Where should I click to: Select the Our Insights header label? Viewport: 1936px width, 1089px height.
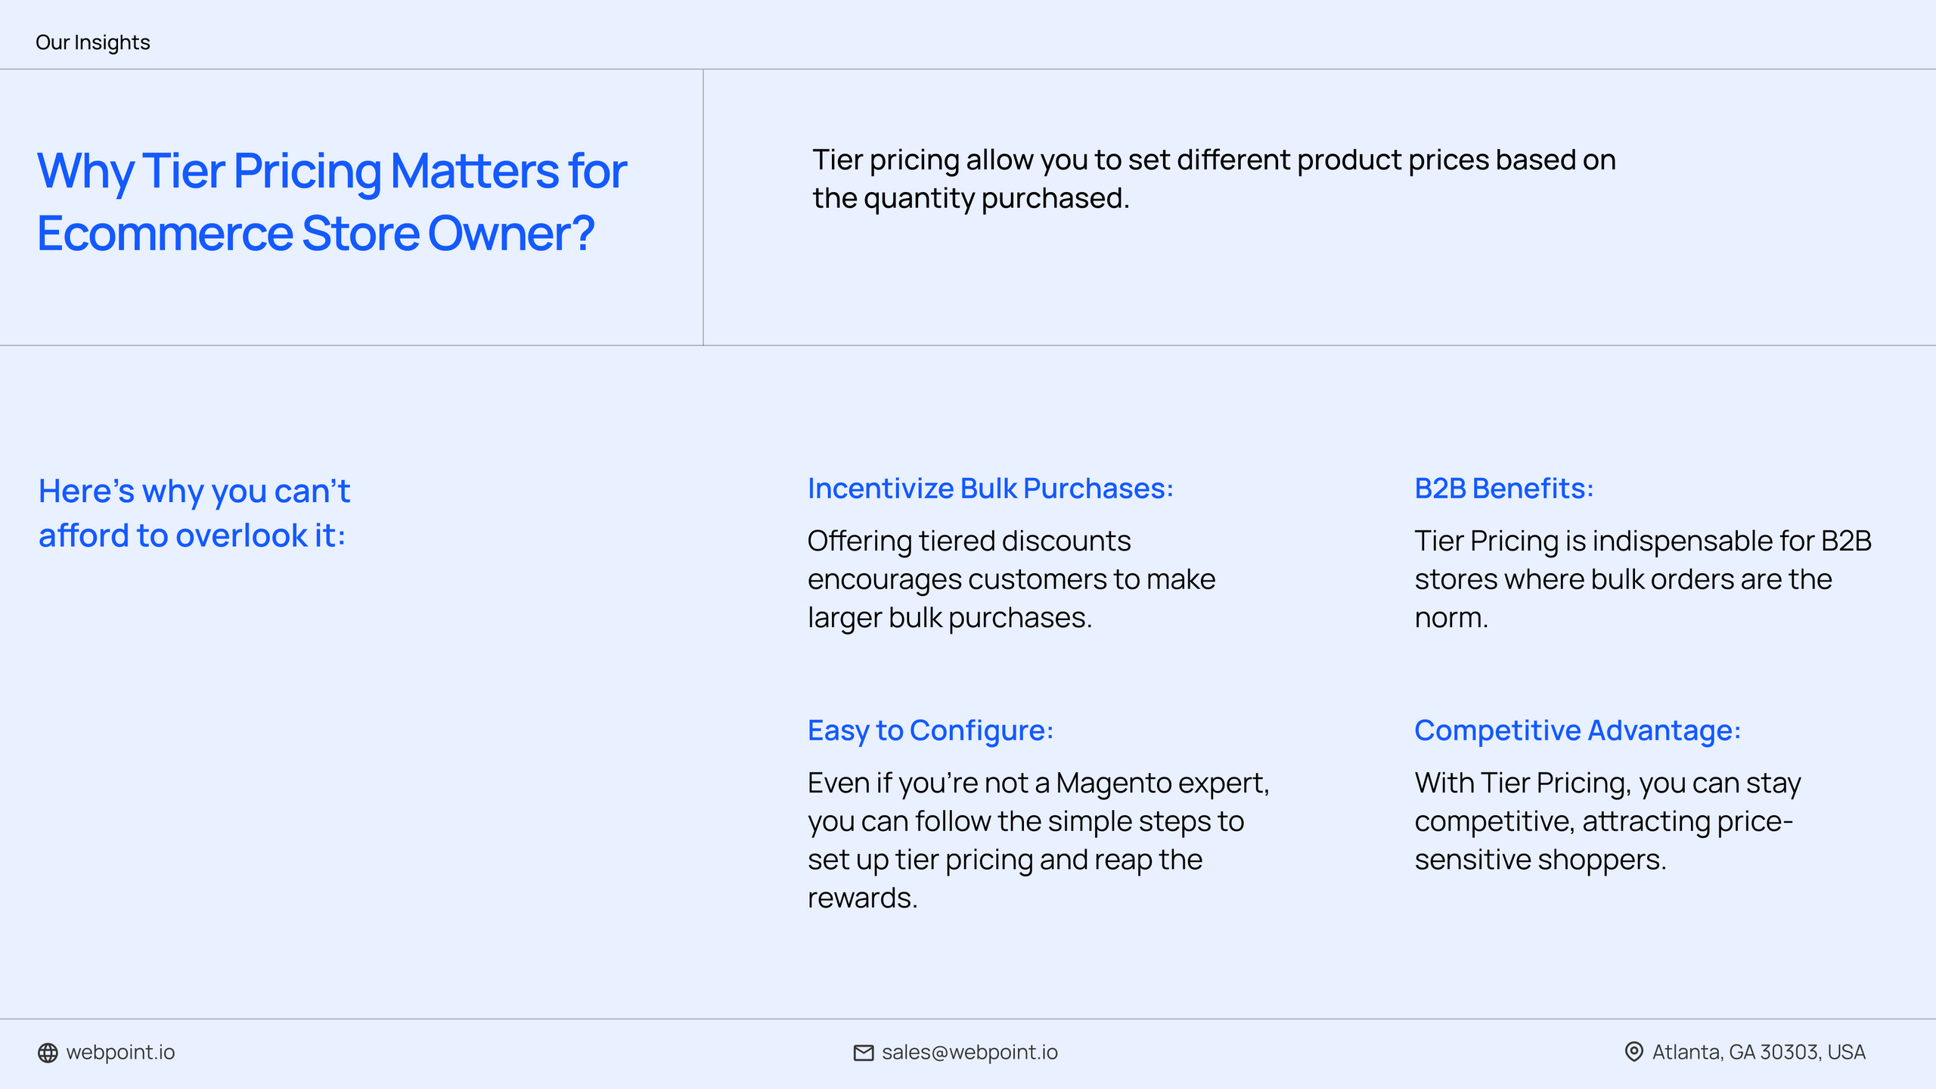[x=92, y=42]
